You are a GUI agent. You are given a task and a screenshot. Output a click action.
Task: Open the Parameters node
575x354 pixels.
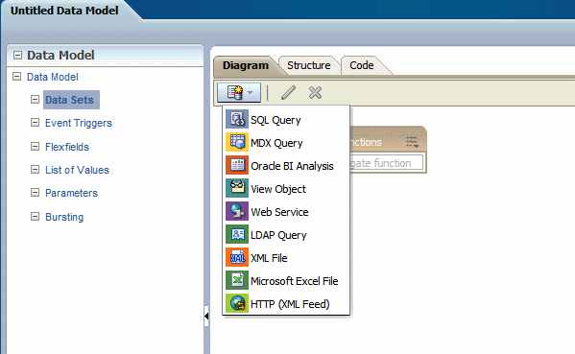[x=71, y=193]
